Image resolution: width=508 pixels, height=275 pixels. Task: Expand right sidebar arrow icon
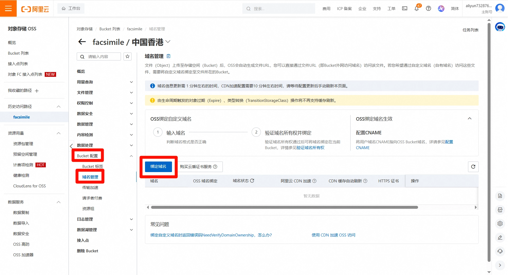click(500, 265)
